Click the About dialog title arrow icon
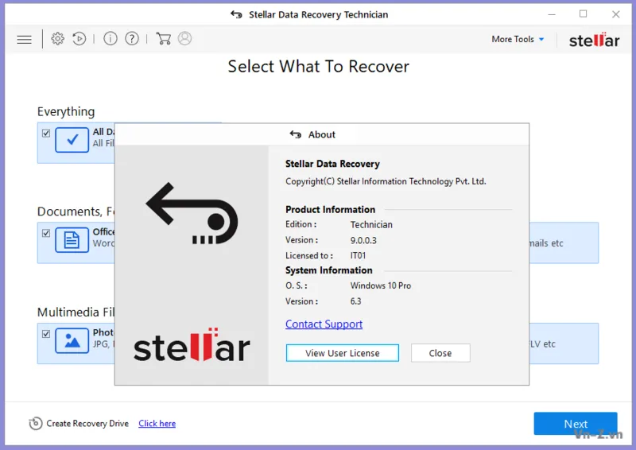 (x=295, y=134)
